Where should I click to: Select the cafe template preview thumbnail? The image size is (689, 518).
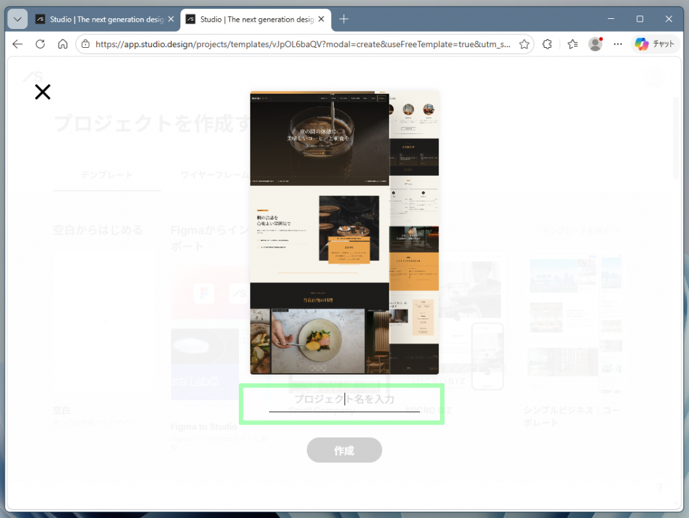(344, 232)
